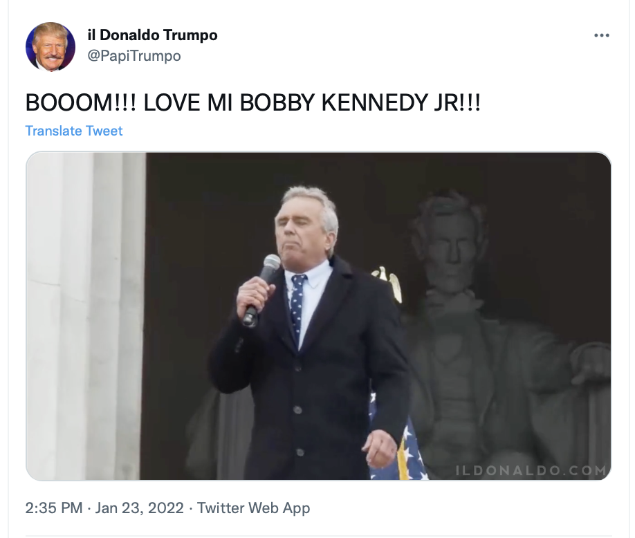Click the microphone held in the video
Viewport: 635px width, 538px height.
(x=261, y=290)
